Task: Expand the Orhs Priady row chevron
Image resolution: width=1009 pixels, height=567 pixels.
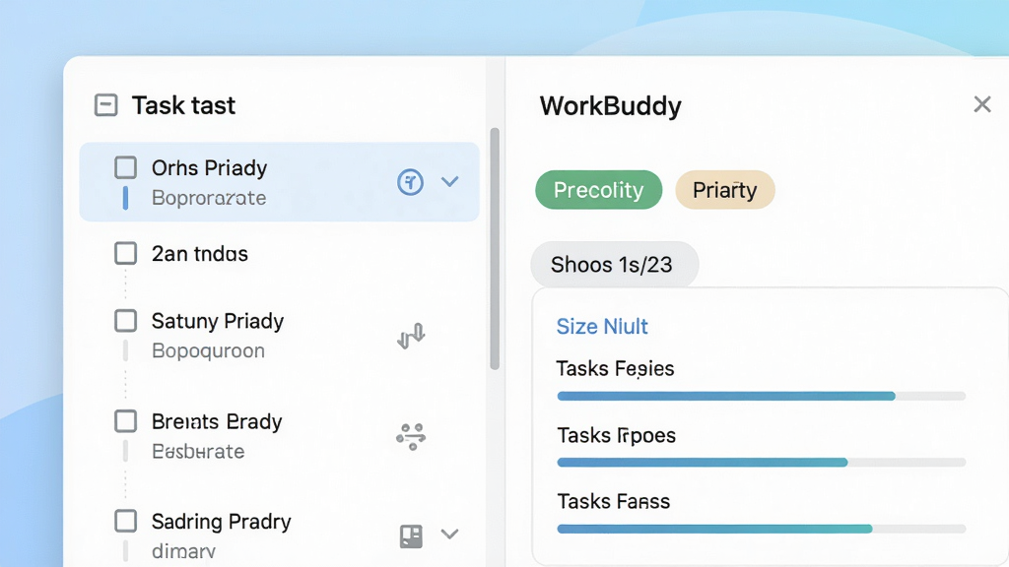Action: pos(449,181)
